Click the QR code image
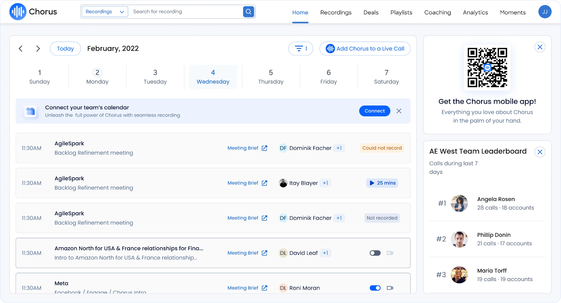The image size is (561, 303). pos(487,68)
